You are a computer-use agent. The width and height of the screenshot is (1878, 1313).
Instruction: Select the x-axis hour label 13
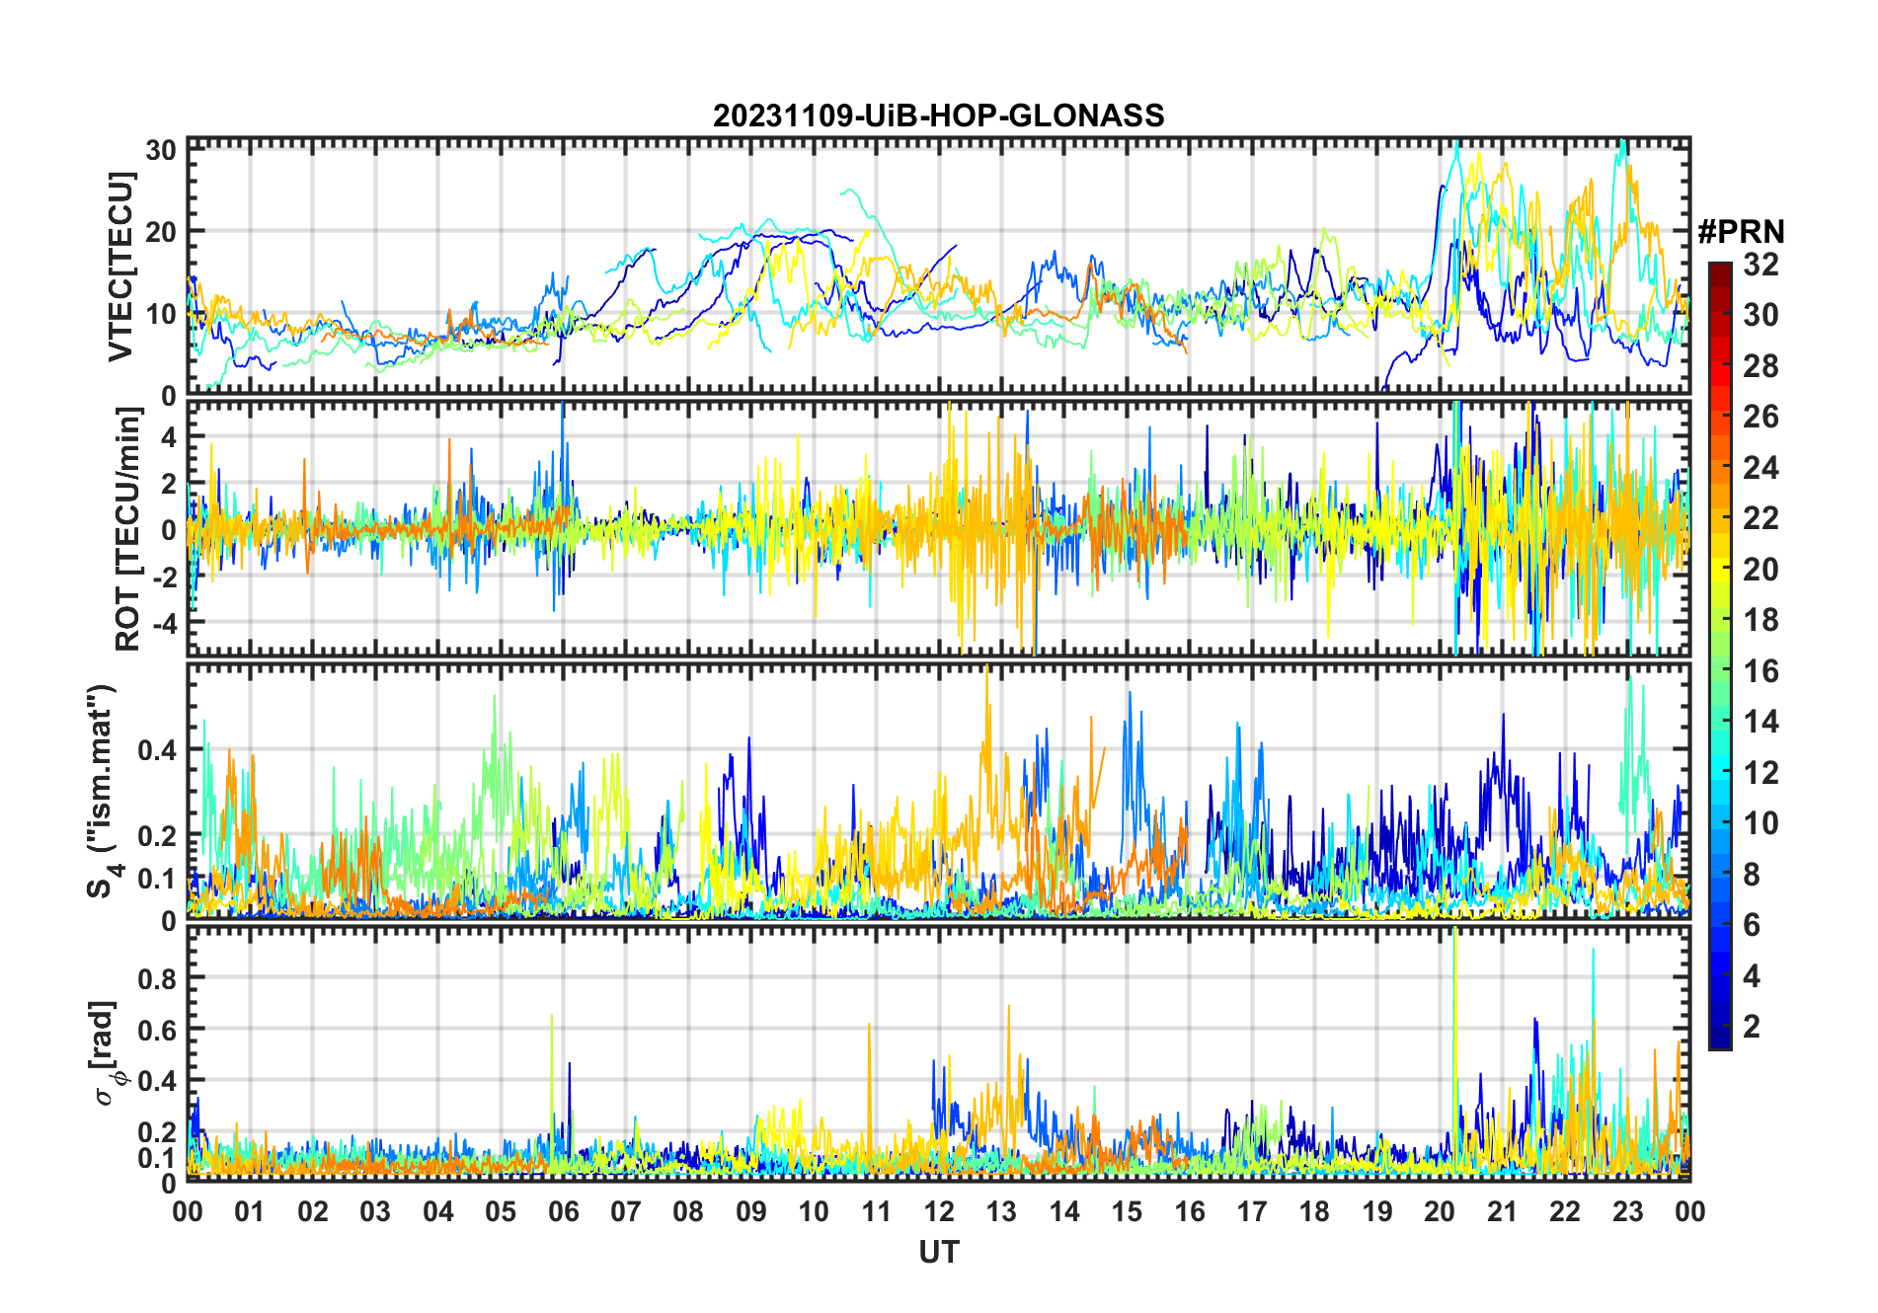coord(1001,1211)
